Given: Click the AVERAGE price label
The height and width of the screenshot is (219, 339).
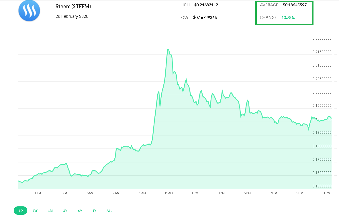Looking at the screenshot, I should click(269, 5).
